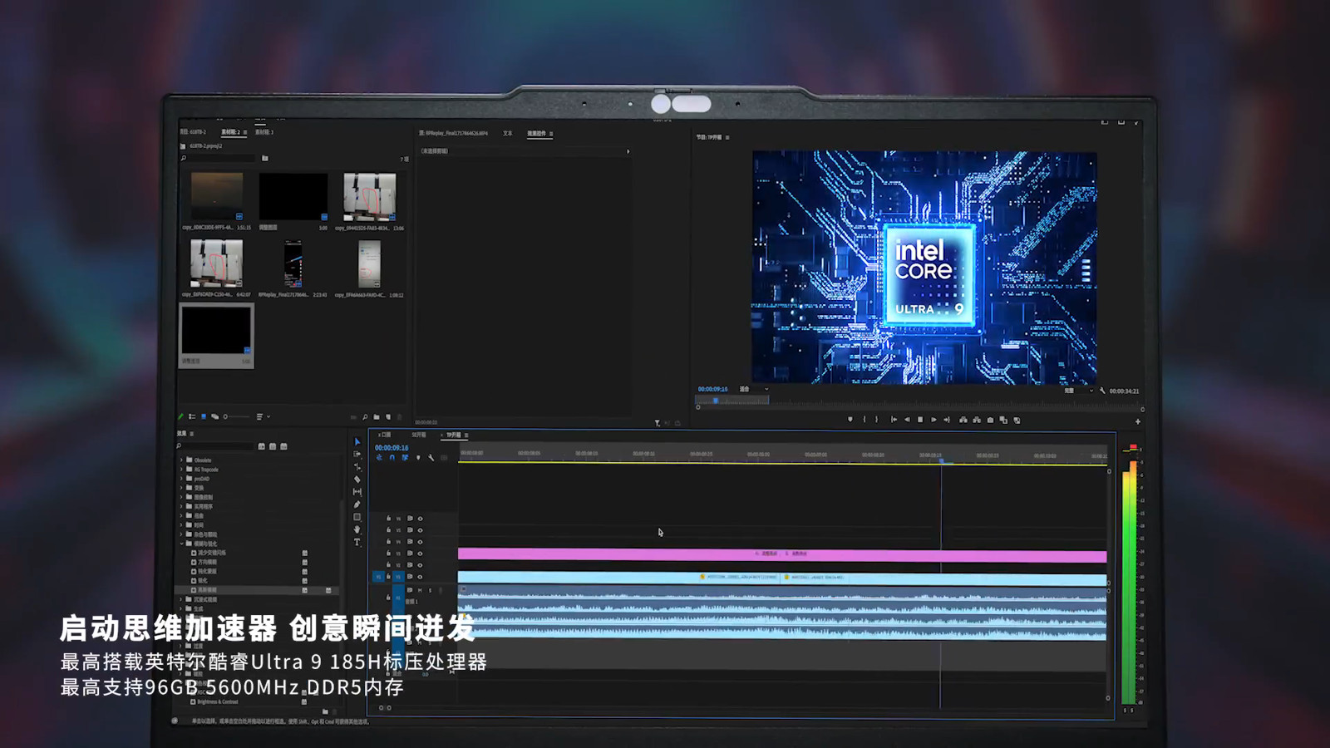Select the Pen tool
The image size is (1330, 748).
click(357, 504)
